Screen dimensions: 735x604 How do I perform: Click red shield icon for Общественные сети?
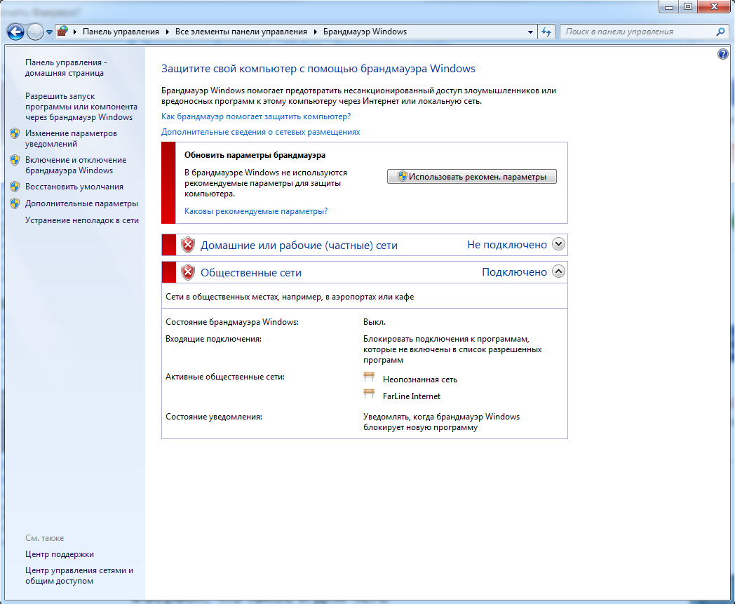(188, 272)
